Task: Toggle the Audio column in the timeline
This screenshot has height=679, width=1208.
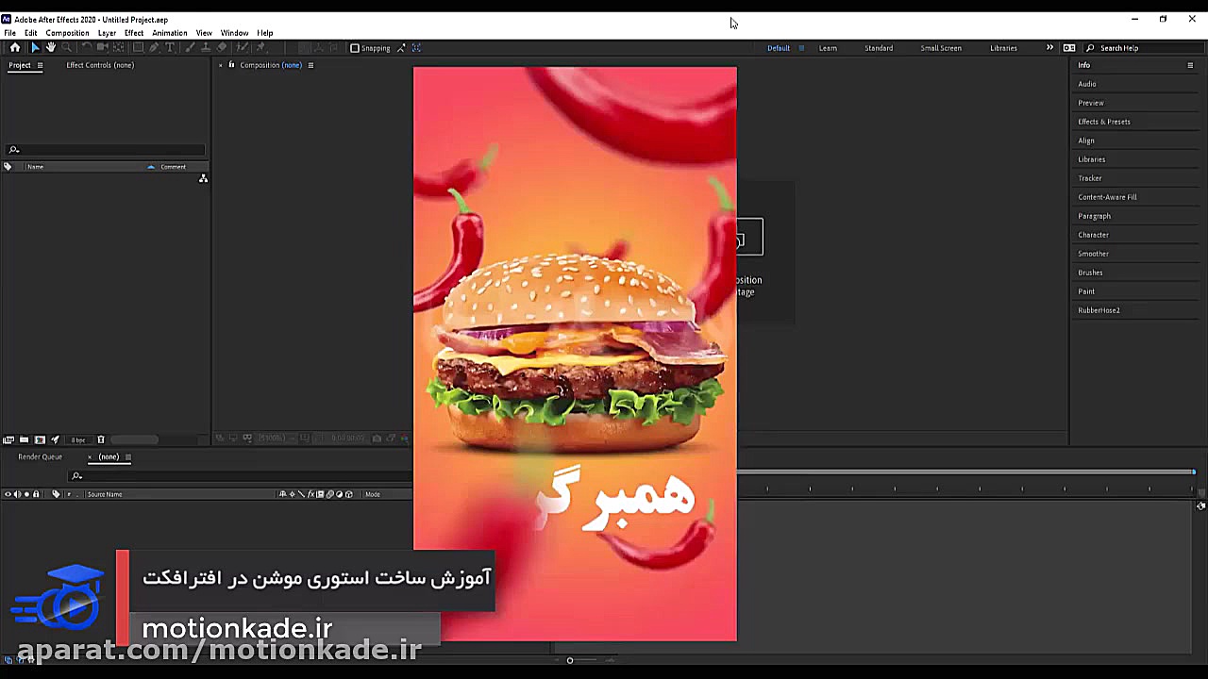Action: coord(17,494)
